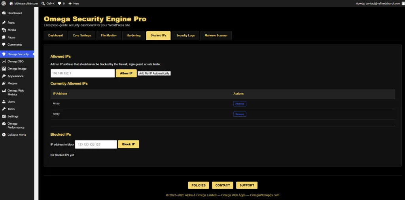Click the Settings icon in sidebar
Image resolution: width=405 pixels, height=200 pixels.
pos(4,116)
